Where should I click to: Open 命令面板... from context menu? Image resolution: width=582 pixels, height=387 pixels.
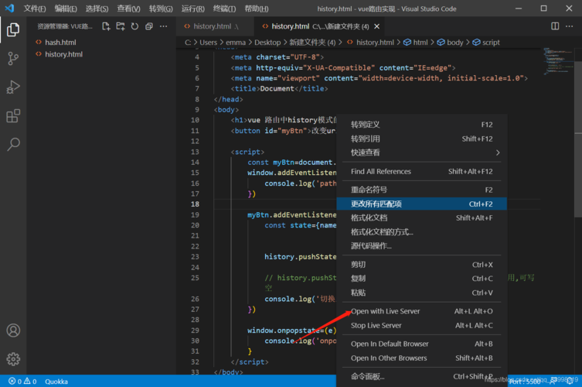422,377
